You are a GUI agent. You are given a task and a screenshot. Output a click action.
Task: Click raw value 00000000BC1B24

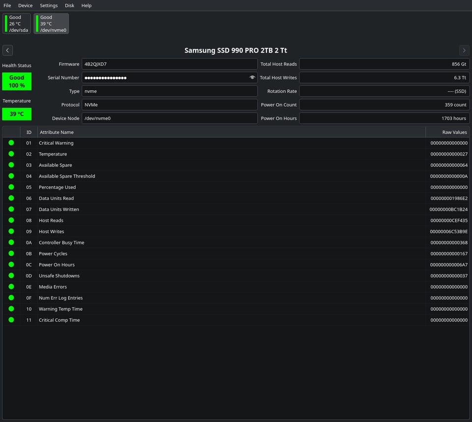pos(448,210)
